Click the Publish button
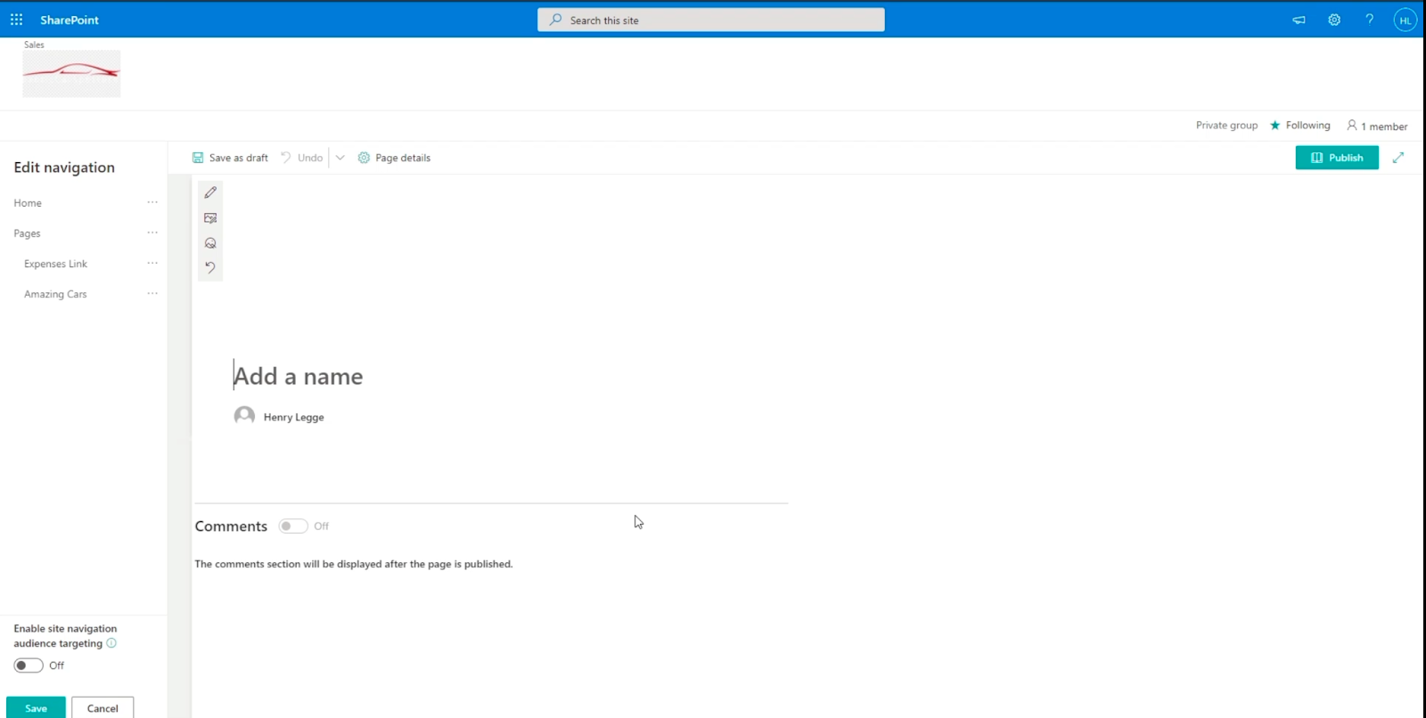Screen dimensions: 1426x718 (1337, 158)
